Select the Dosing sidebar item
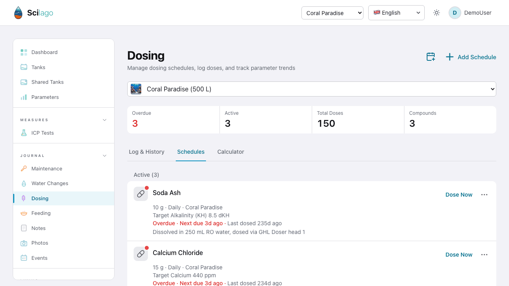Screen dimensions: 509x286 tap(64, 198)
